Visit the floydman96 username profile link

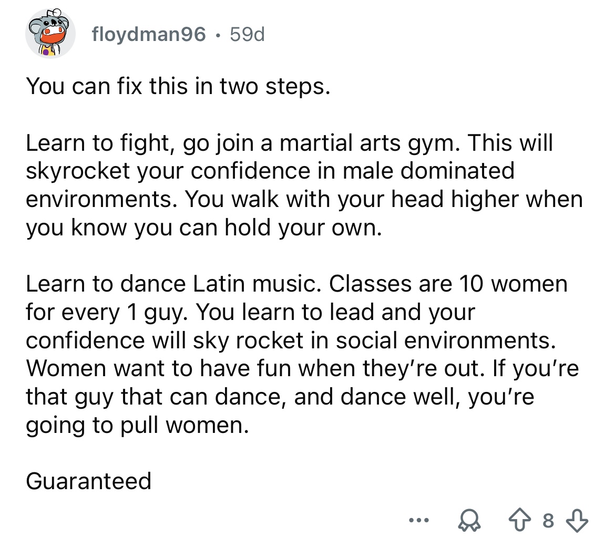click(149, 34)
